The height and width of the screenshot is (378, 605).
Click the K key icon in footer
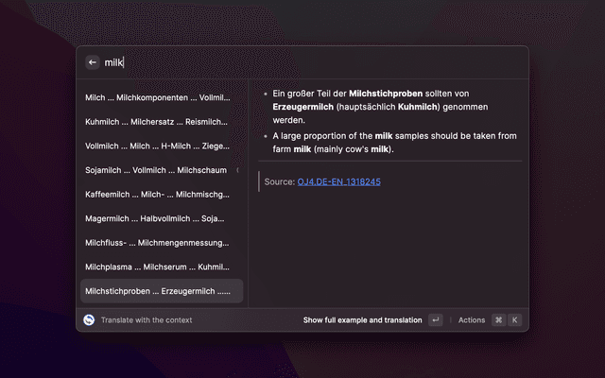(x=515, y=320)
